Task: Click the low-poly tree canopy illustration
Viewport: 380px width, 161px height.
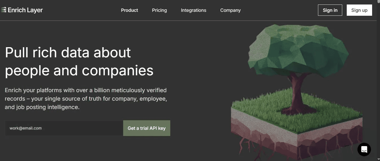Action: pos(298,50)
